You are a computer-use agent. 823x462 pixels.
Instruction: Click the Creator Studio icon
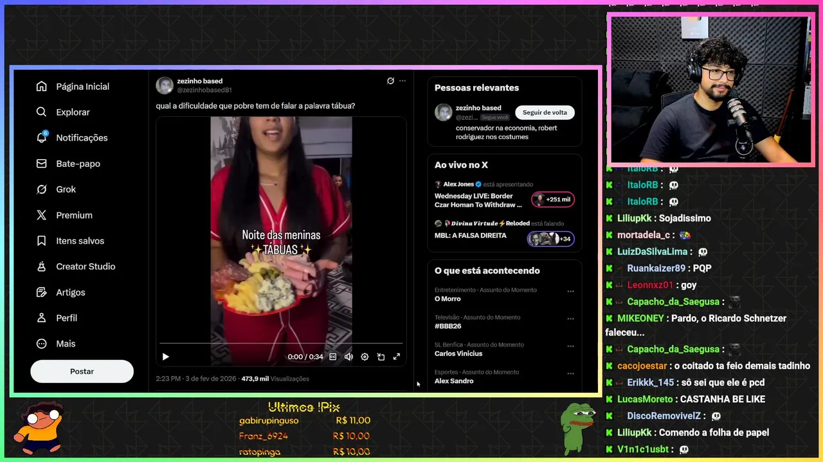coord(42,266)
